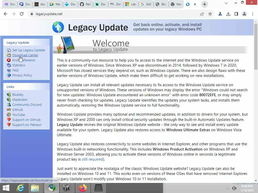
Task: Click the site padlock icon
Action: (x=31, y=14)
